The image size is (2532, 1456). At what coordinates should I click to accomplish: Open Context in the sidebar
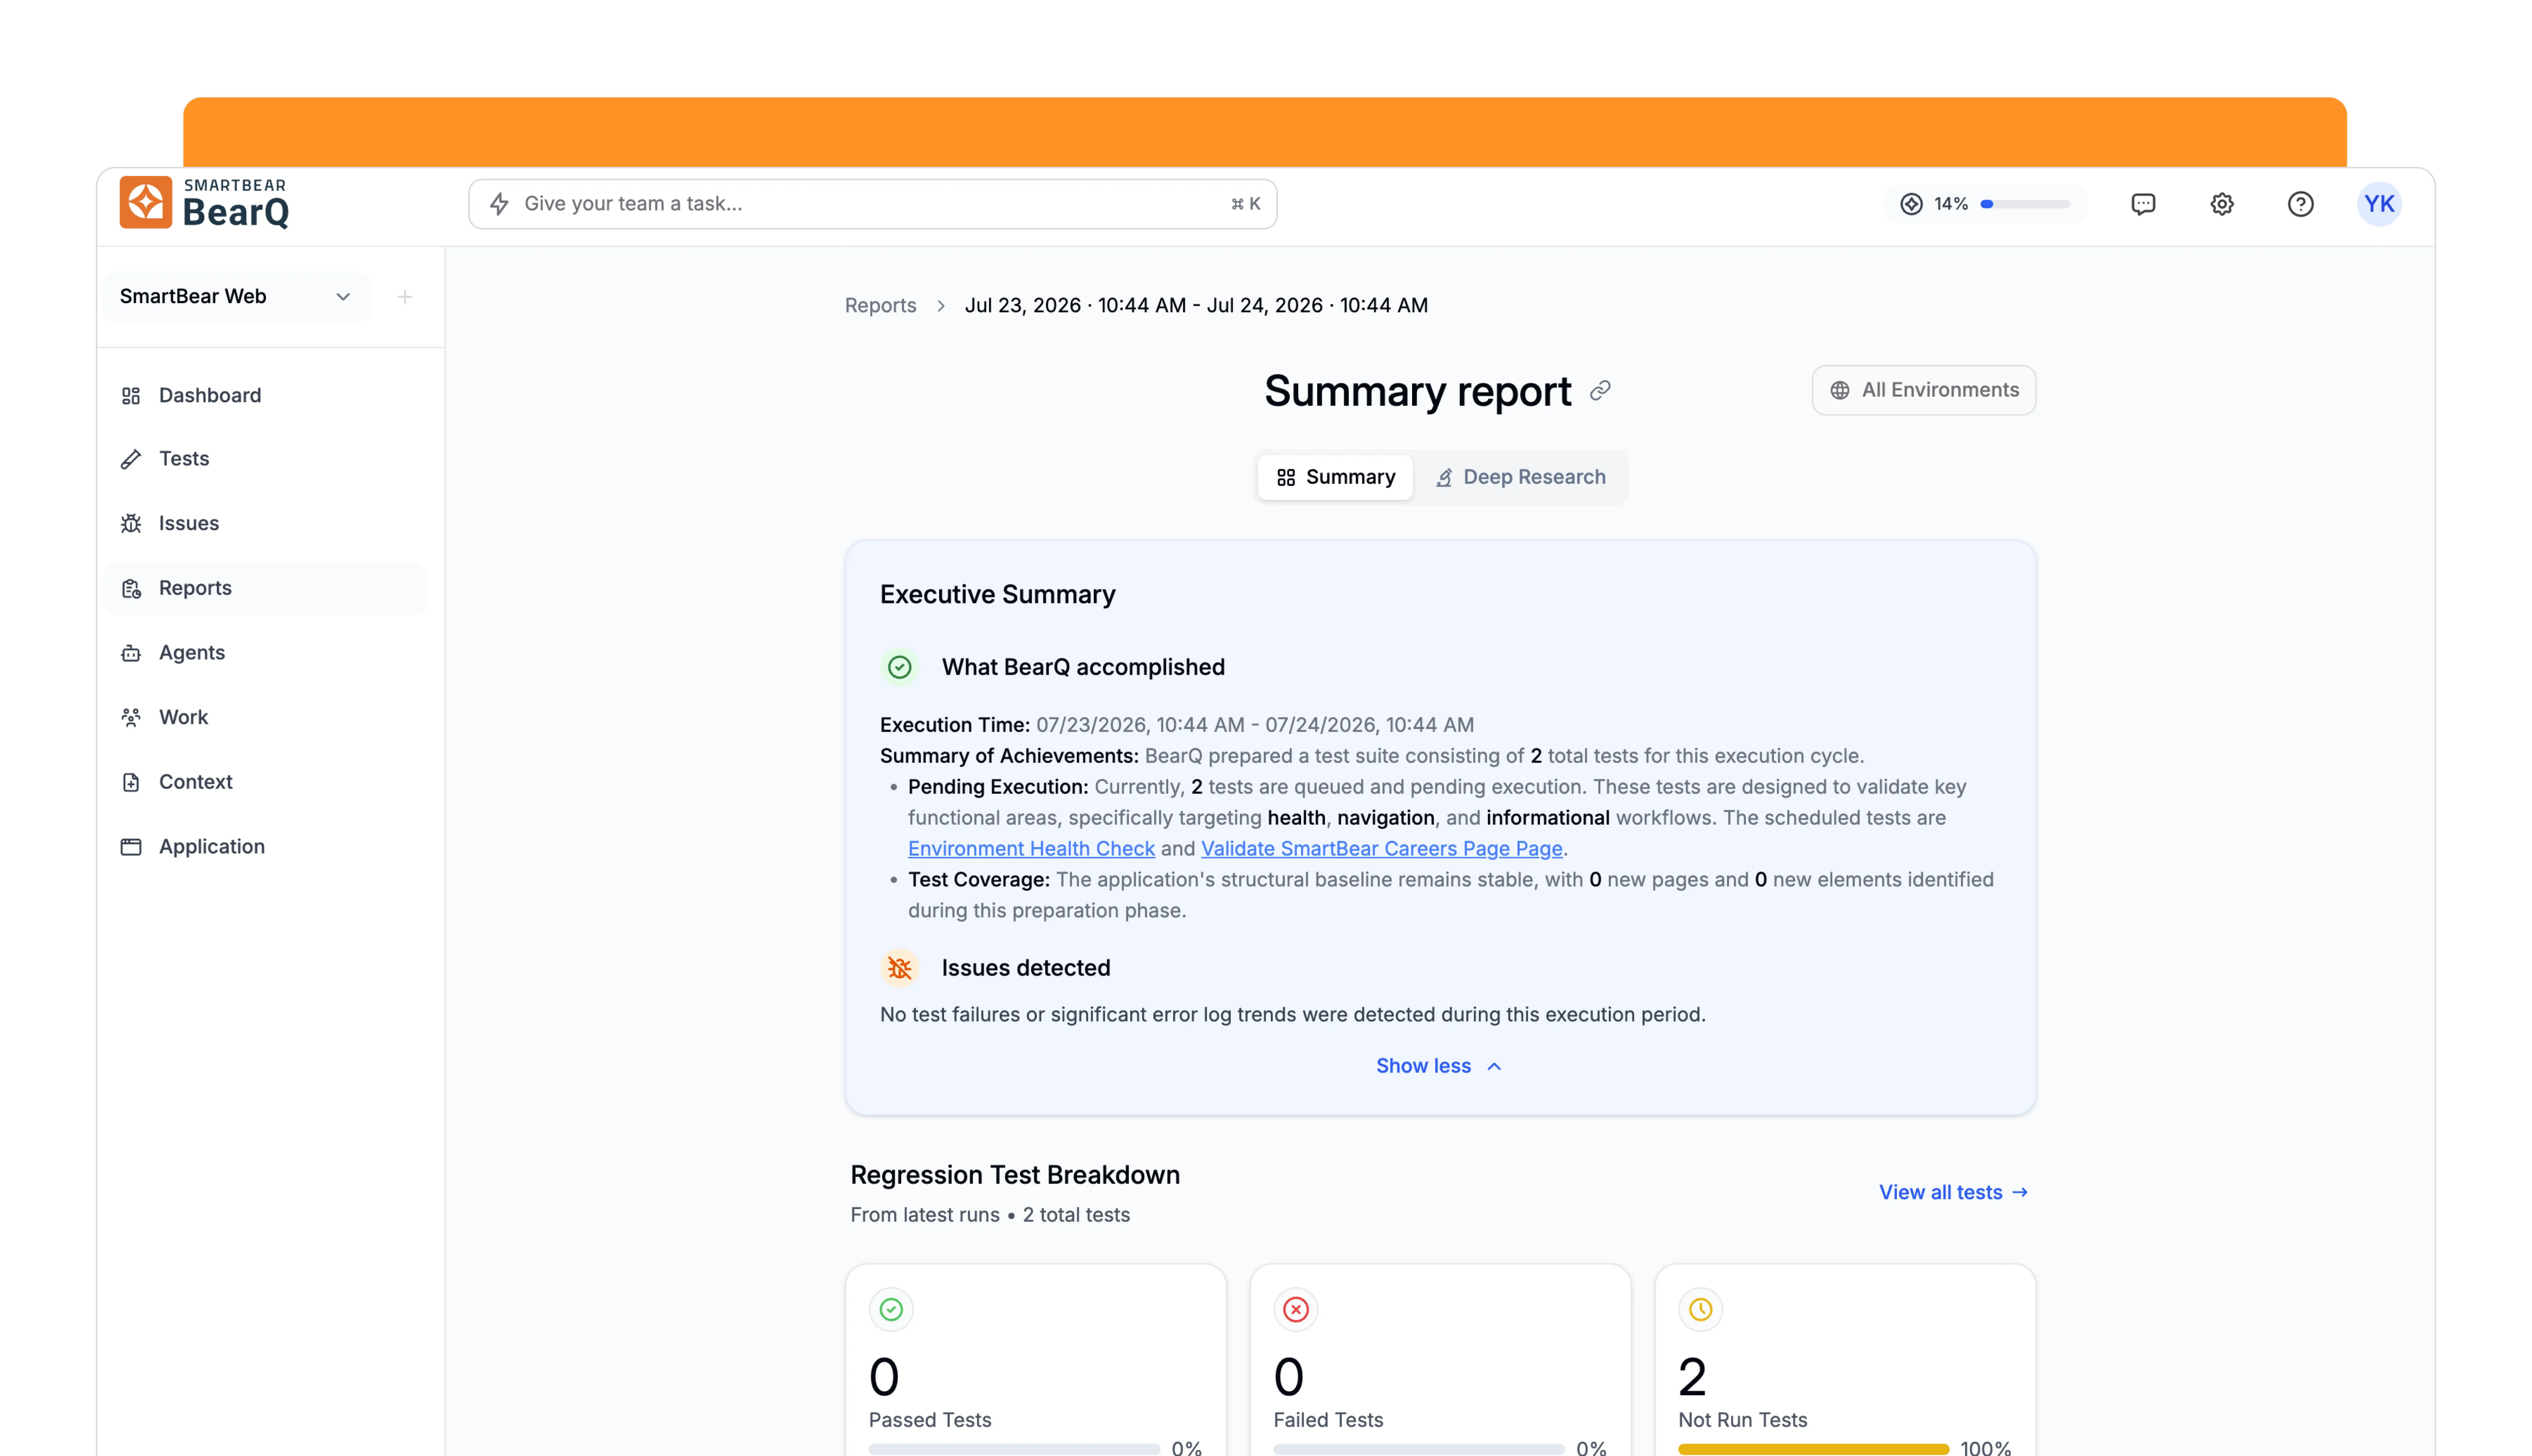coord(266,782)
